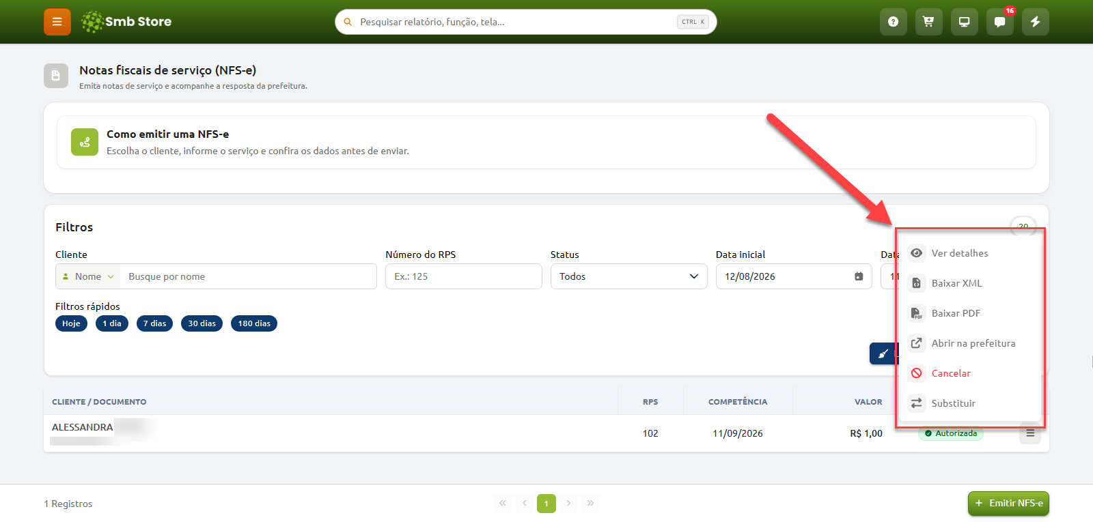Click the Número do RPS input field
This screenshot has width=1093, height=522.
pos(463,276)
